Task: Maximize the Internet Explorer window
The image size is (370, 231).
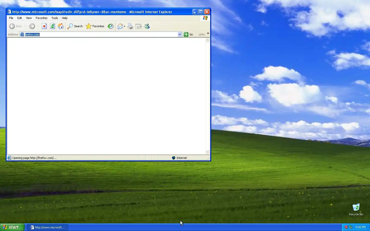Action: click(201, 12)
